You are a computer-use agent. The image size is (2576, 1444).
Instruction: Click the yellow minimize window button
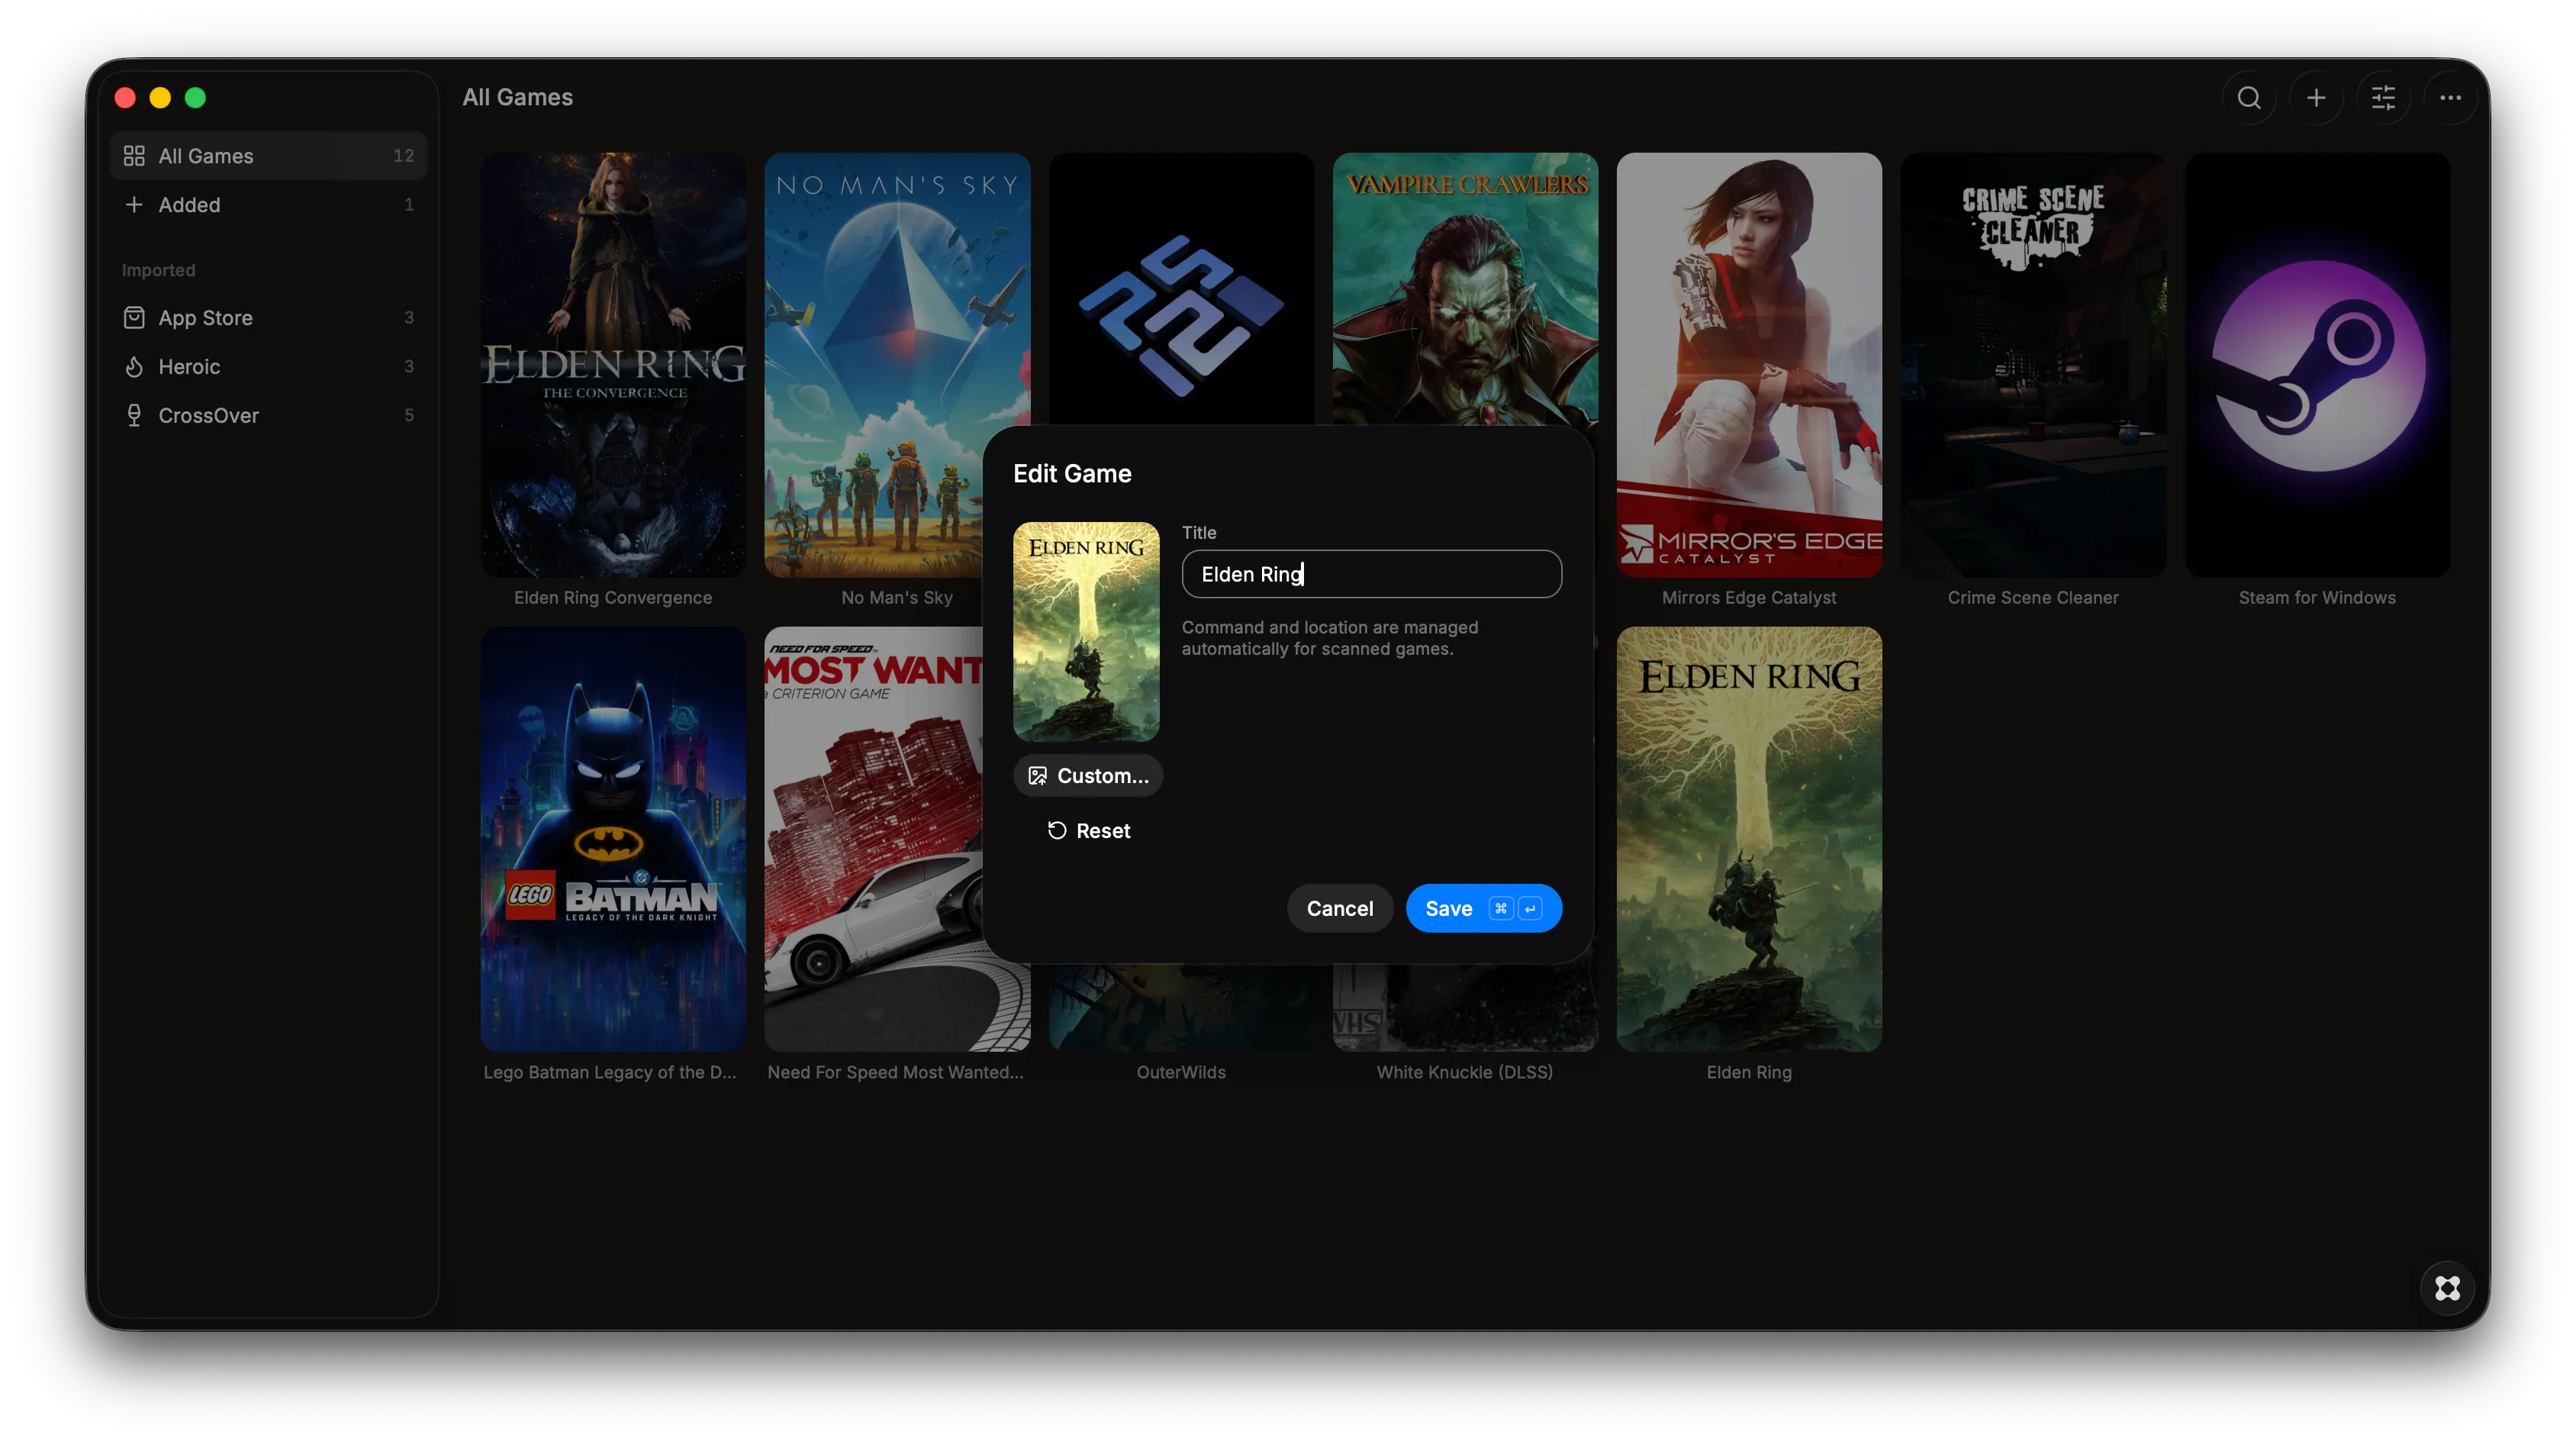(160, 97)
